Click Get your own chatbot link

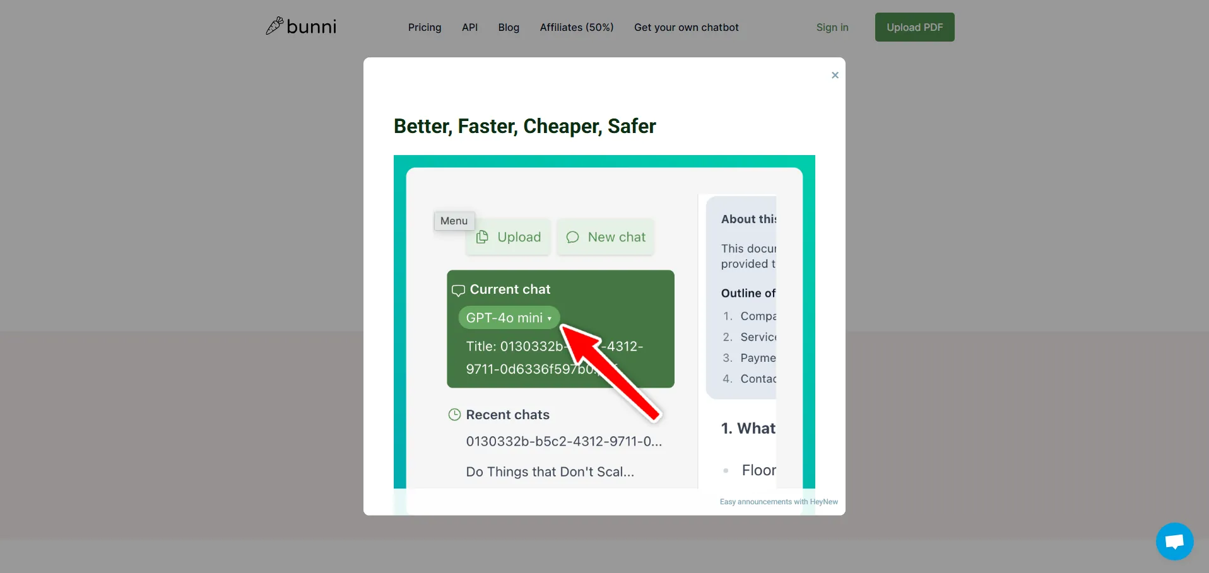[686, 27]
